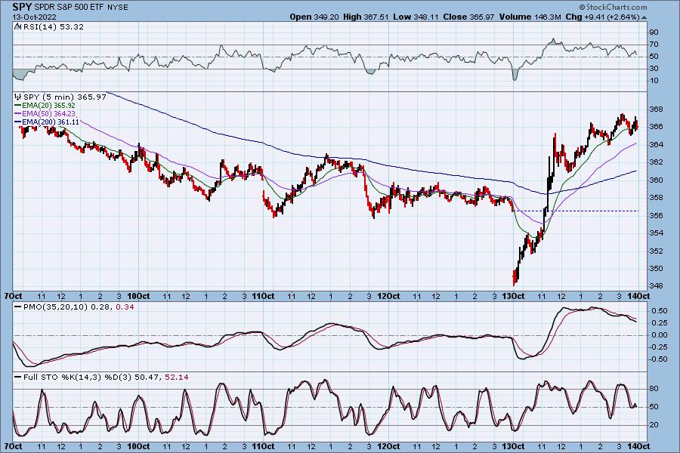This screenshot has width=680, height=453.
Task: Click the 352 price axis label
Action: click(x=657, y=251)
